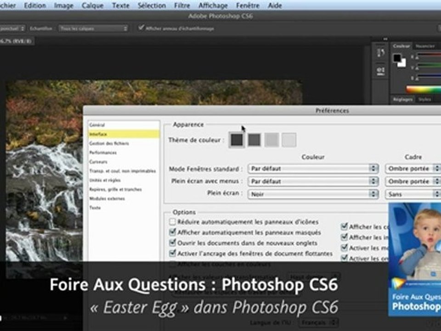Enable Réduire automatiquement les panneaux d'icônes
The width and height of the screenshot is (441, 331).
(x=172, y=222)
